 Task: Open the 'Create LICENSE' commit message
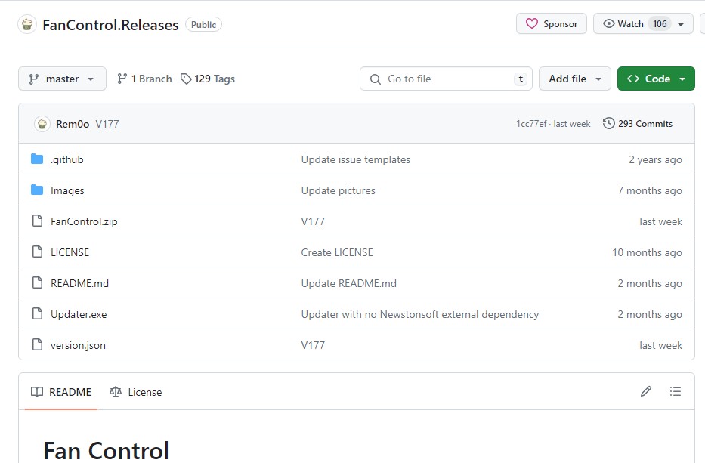[337, 252]
